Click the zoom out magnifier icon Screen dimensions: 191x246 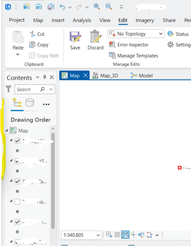pos(109,6)
